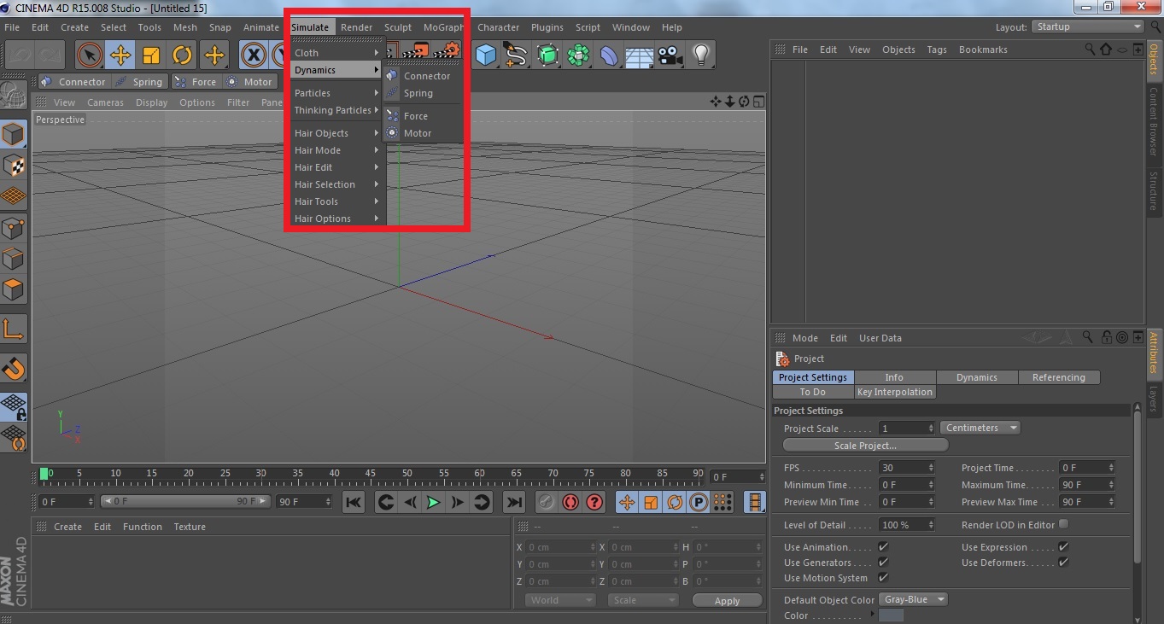
Task: Click the project Color swatch
Action: (891, 615)
